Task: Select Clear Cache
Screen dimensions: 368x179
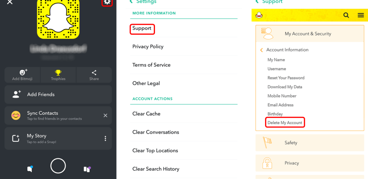Action: [x=146, y=114]
